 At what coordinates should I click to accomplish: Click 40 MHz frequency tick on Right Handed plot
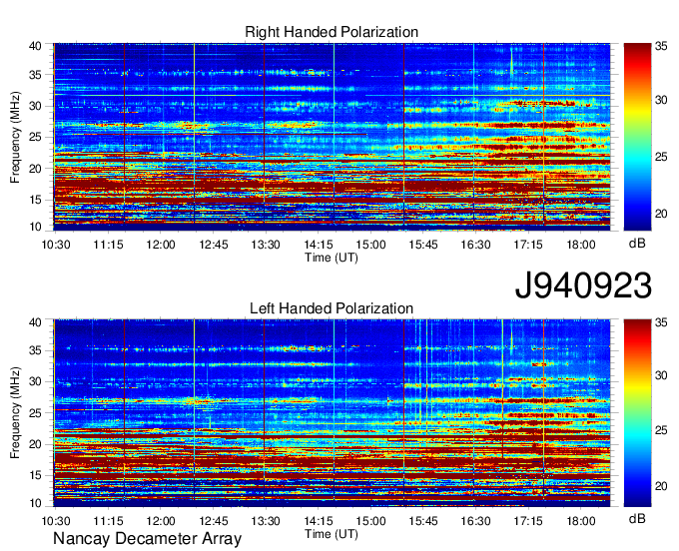point(35,46)
